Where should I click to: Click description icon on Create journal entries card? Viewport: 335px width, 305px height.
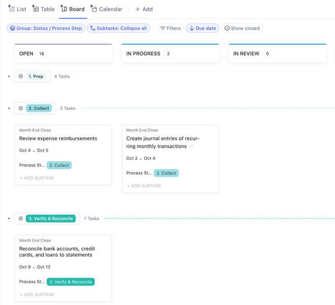pyautogui.click(x=192, y=147)
